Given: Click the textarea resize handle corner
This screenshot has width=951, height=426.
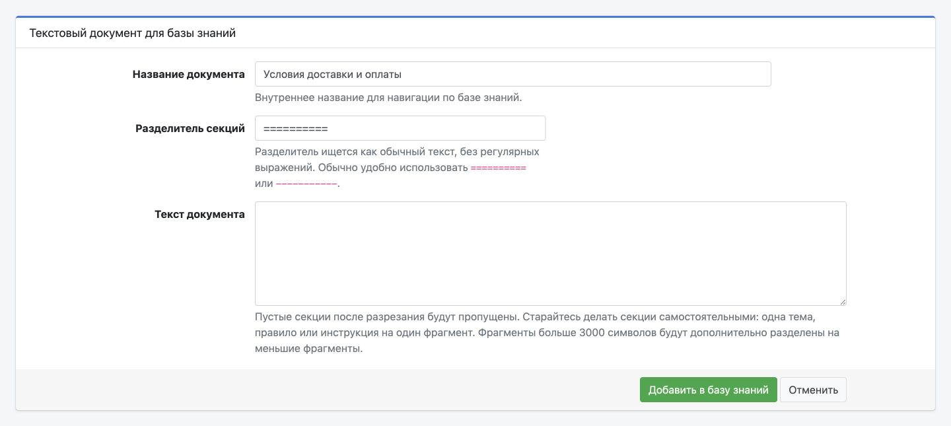Looking at the screenshot, I should (x=842, y=301).
